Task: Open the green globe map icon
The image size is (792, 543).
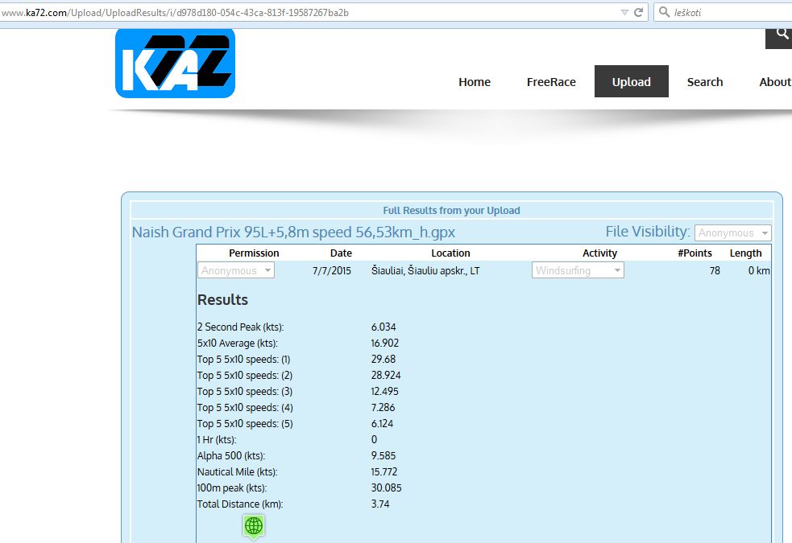Action: click(x=254, y=526)
